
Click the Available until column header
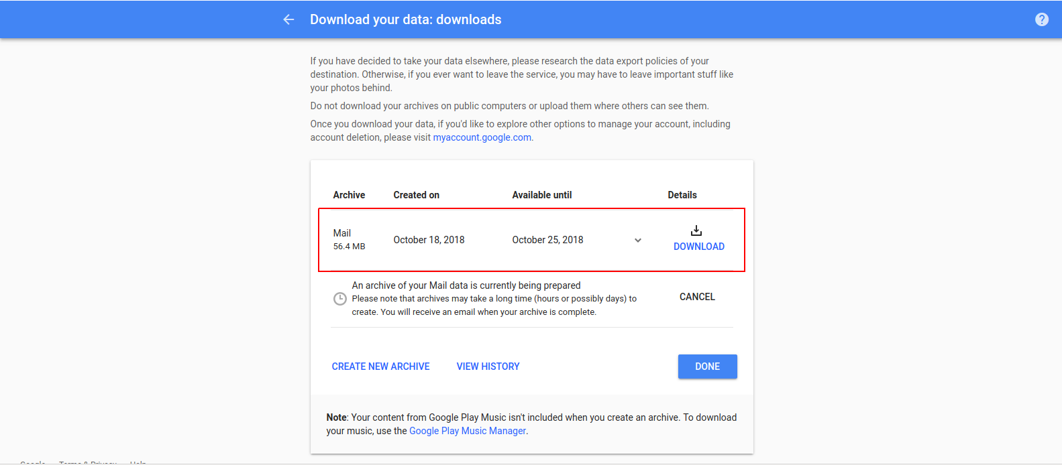point(541,195)
